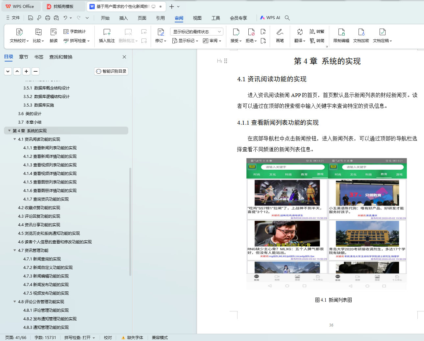Undo the last action
Screen dimensions: 424x341
click(65, 18)
